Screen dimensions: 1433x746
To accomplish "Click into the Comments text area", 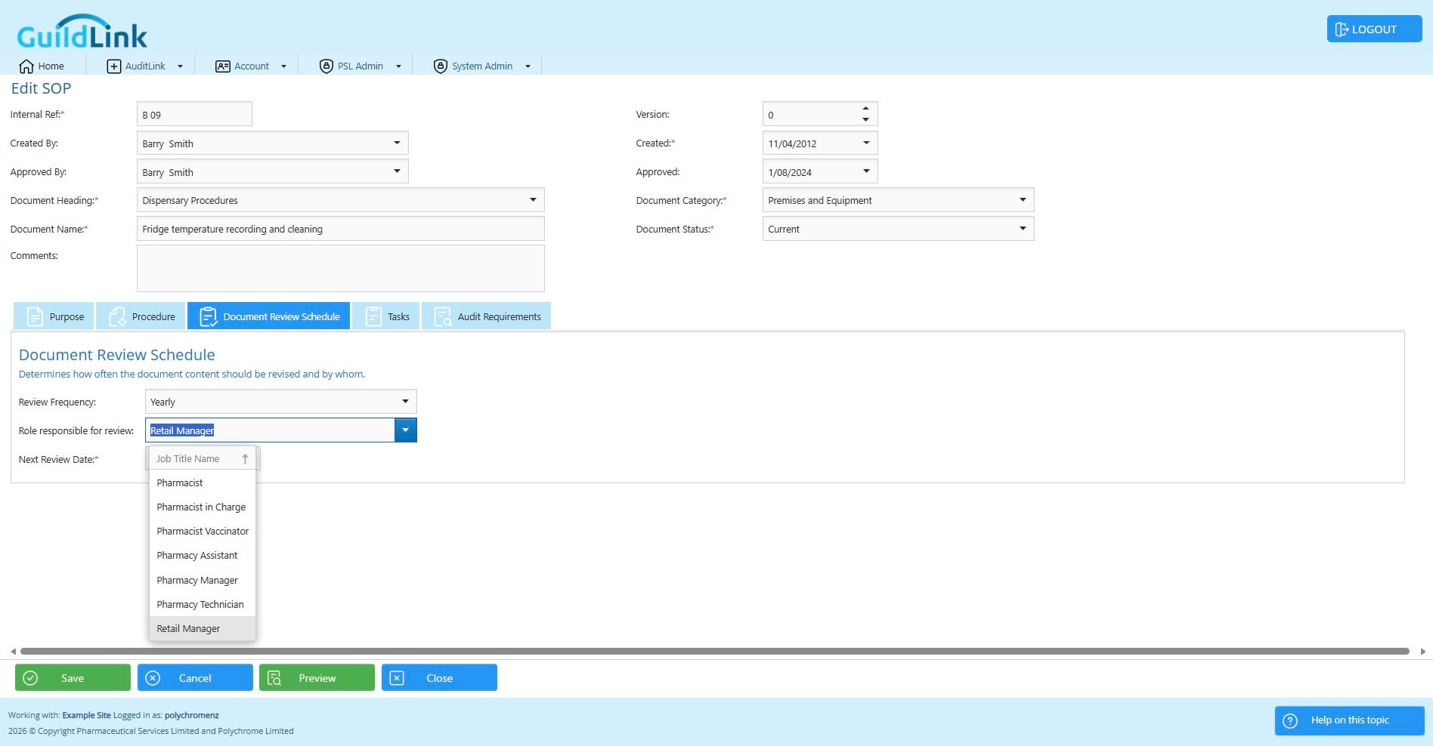I will point(340,268).
